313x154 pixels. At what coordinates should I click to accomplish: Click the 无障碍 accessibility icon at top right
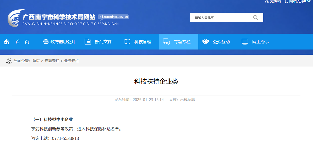[266, 2]
